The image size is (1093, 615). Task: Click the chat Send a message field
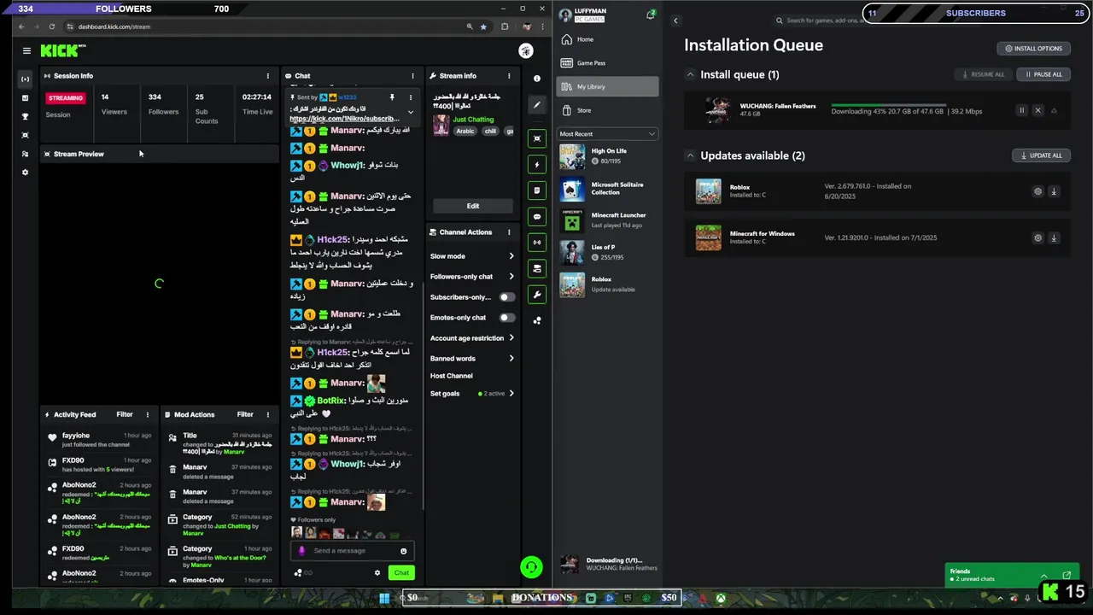tap(352, 551)
